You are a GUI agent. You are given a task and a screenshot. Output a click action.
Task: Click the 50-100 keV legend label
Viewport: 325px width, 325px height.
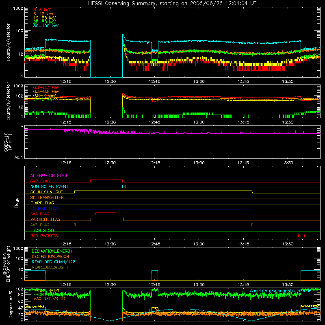46,26
